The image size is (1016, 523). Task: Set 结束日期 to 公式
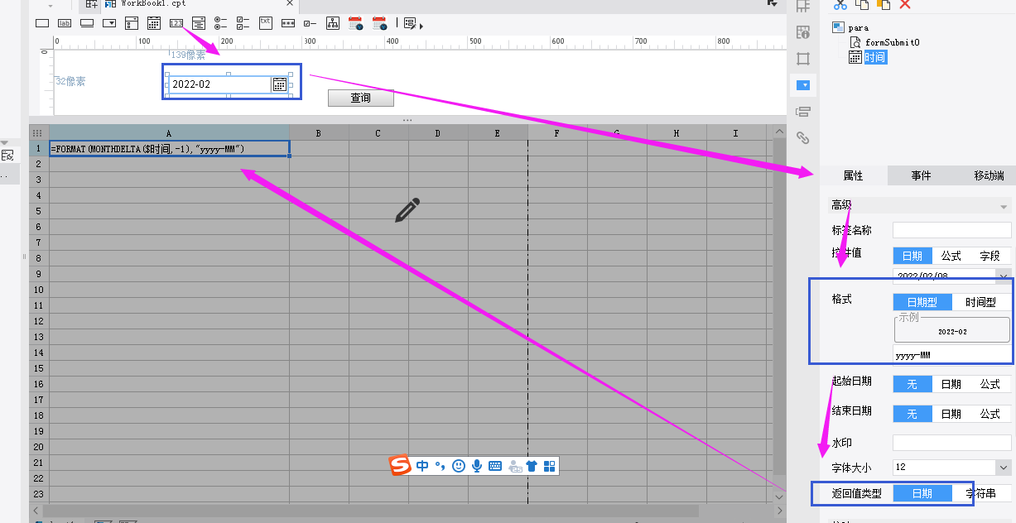[x=990, y=414]
